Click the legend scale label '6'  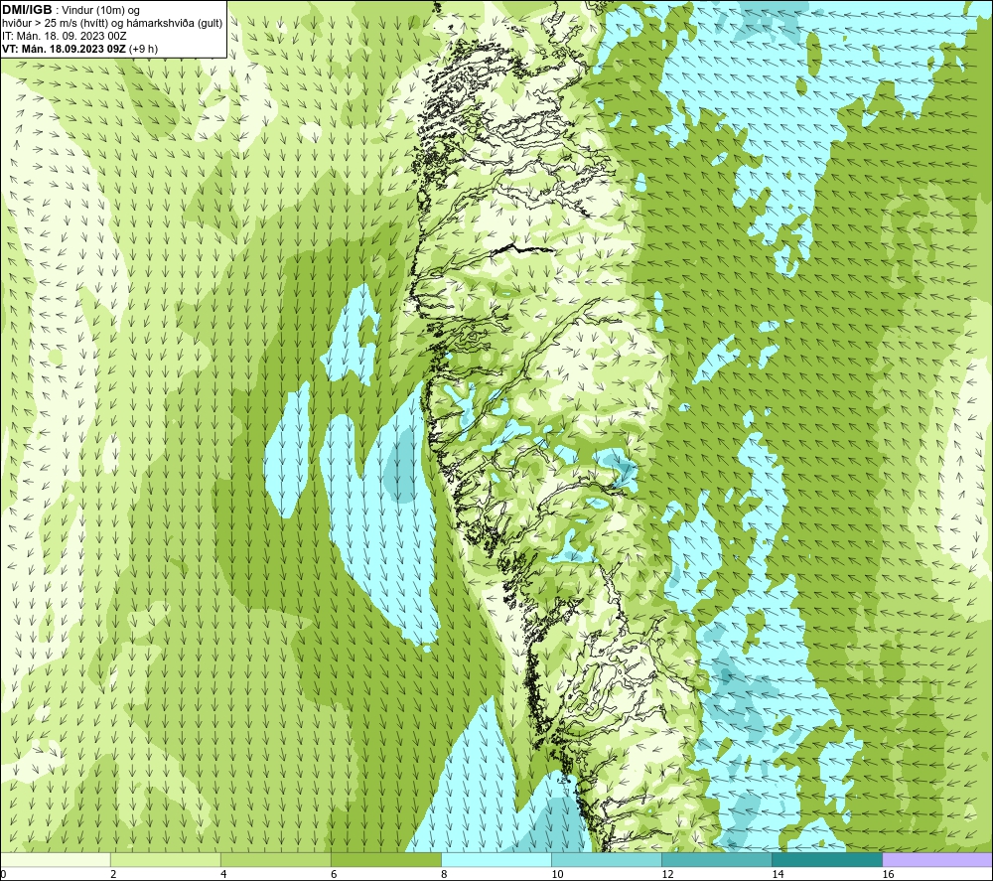point(334,874)
